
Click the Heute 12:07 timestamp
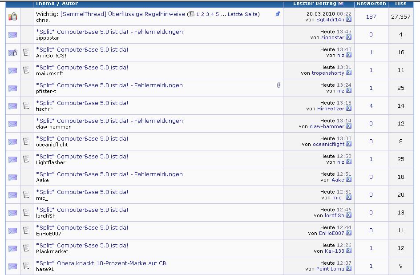pos(336,263)
